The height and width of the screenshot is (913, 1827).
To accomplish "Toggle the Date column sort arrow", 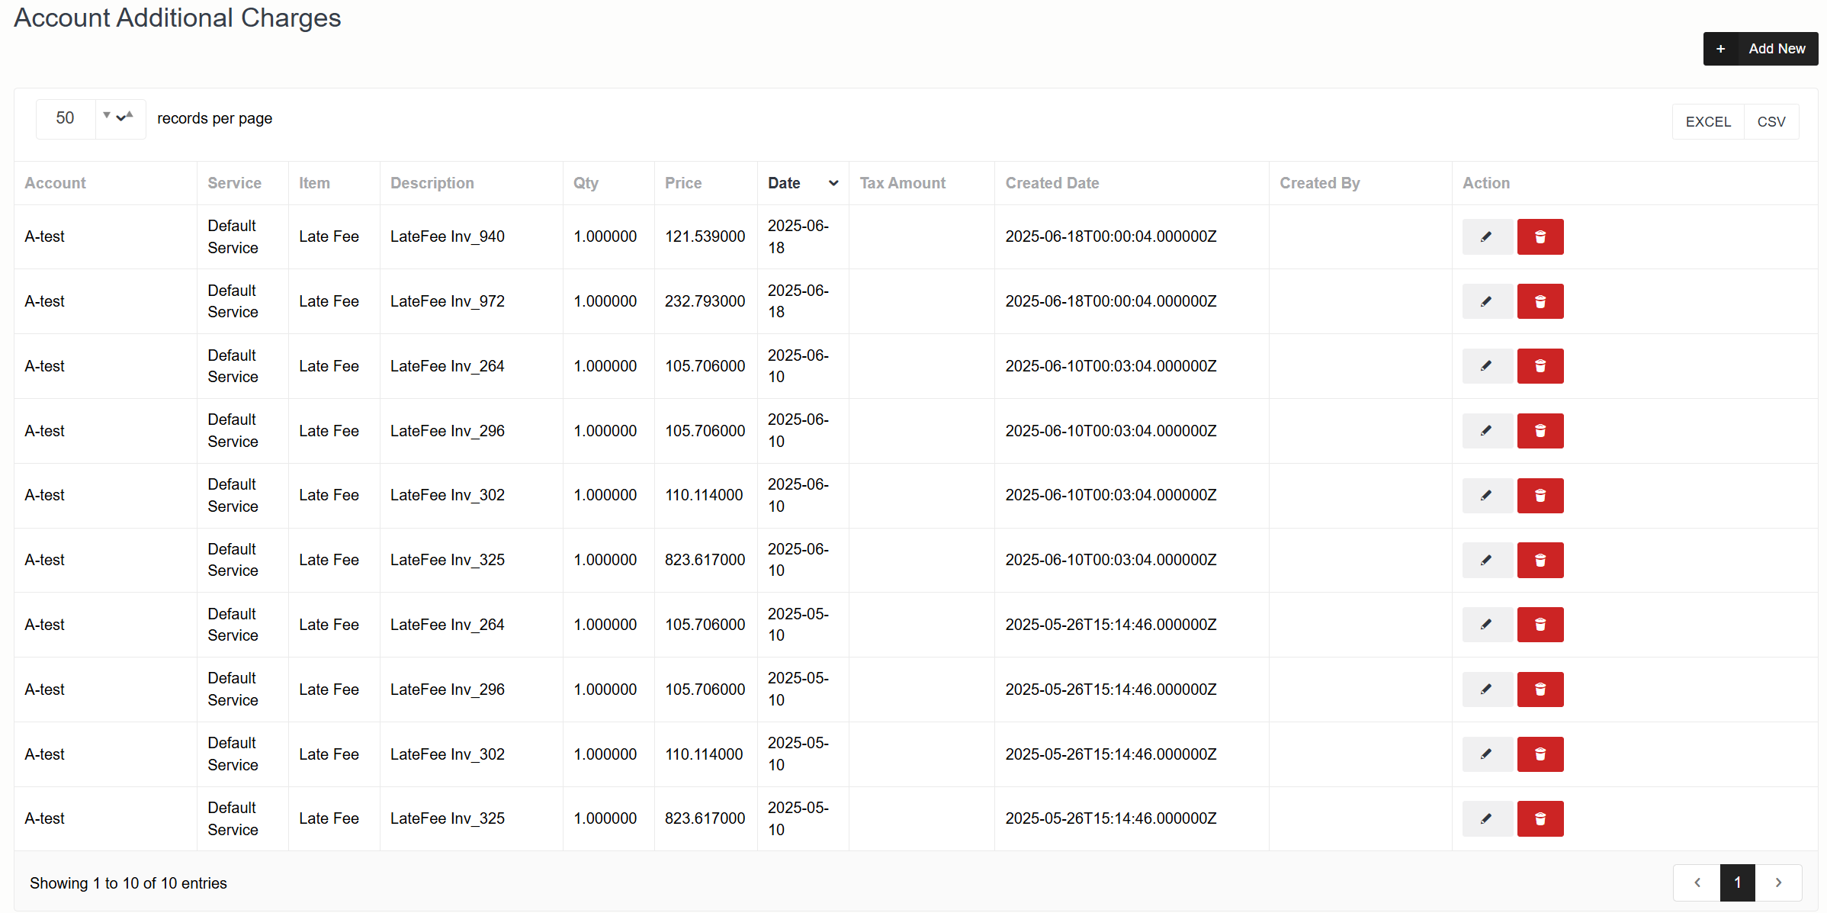I will pos(833,183).
